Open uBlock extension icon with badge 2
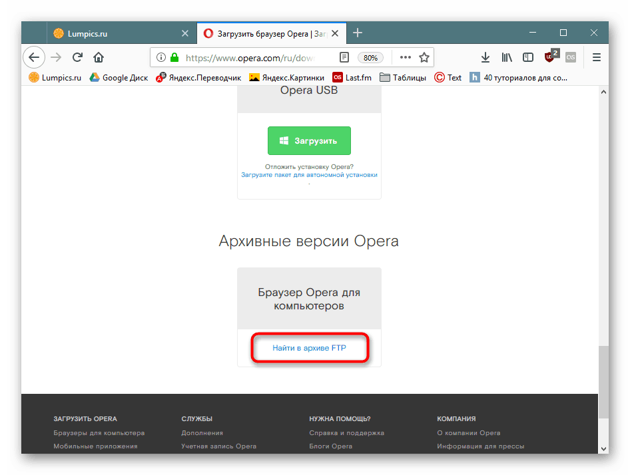Image resolution: width=630 pixels, height=475 pixels. click(551, 56)
